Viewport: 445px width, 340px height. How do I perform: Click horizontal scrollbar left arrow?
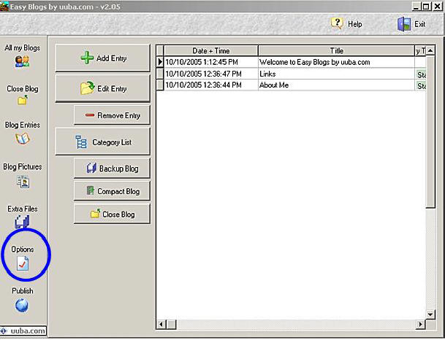click(161, 324)
